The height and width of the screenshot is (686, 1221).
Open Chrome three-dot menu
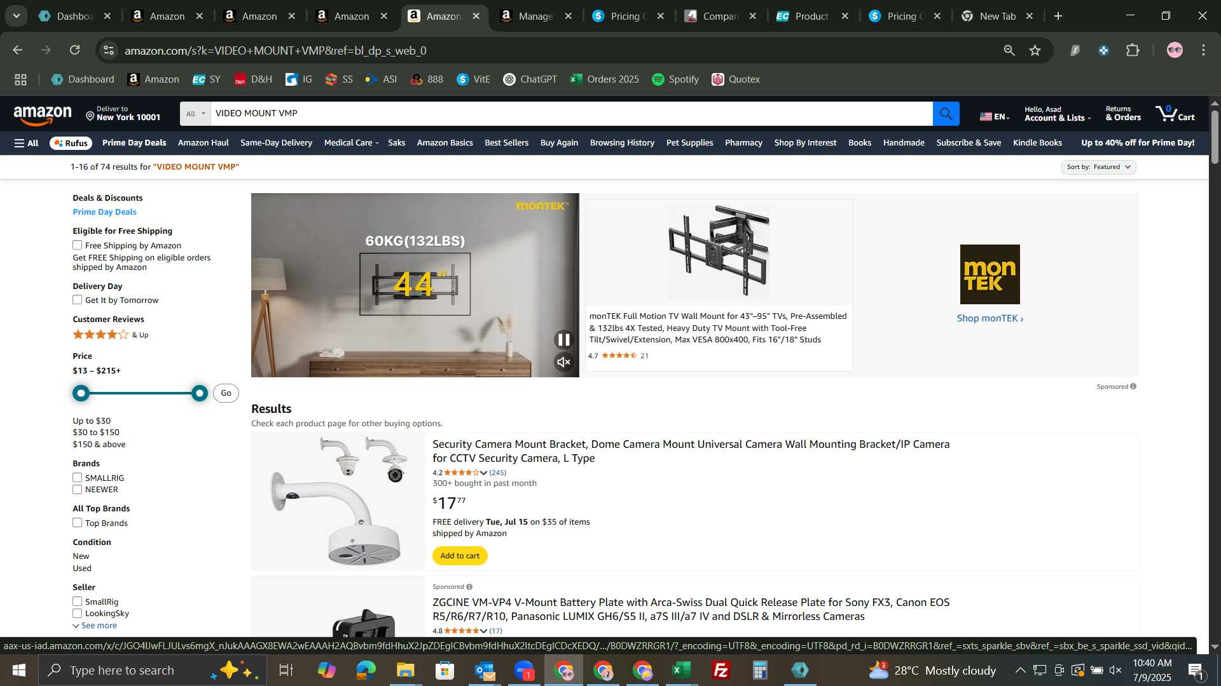tap(1203, 50)
